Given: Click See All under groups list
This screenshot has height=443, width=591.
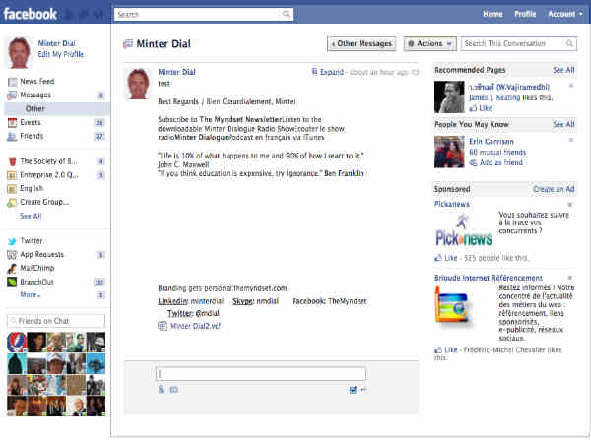Looking at the screenshot, I should [31, 216].
